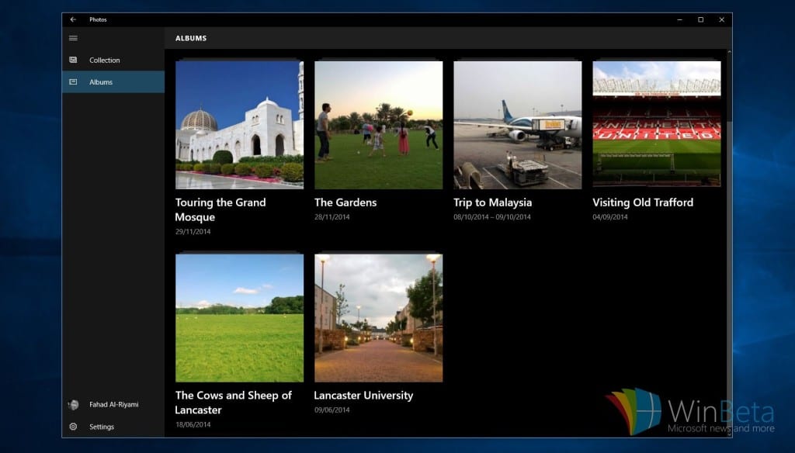This screenshot has width=795, height=453.
Task: Go to the Collection section
Action: (113, 60)
